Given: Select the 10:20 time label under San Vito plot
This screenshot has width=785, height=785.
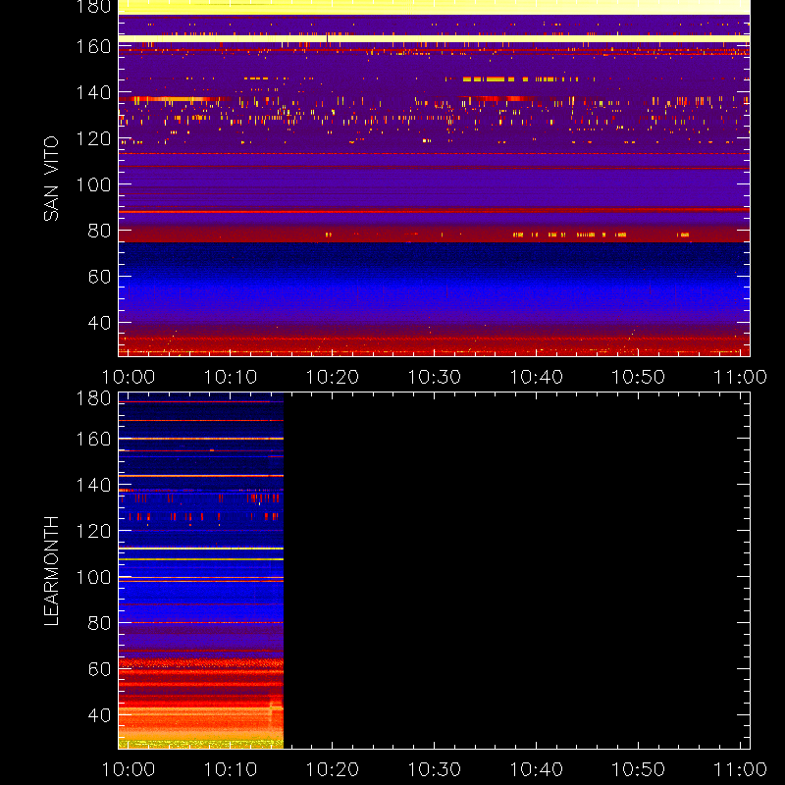Looking at the screenshot, I should pyautogui.click(x=333, y=377).
